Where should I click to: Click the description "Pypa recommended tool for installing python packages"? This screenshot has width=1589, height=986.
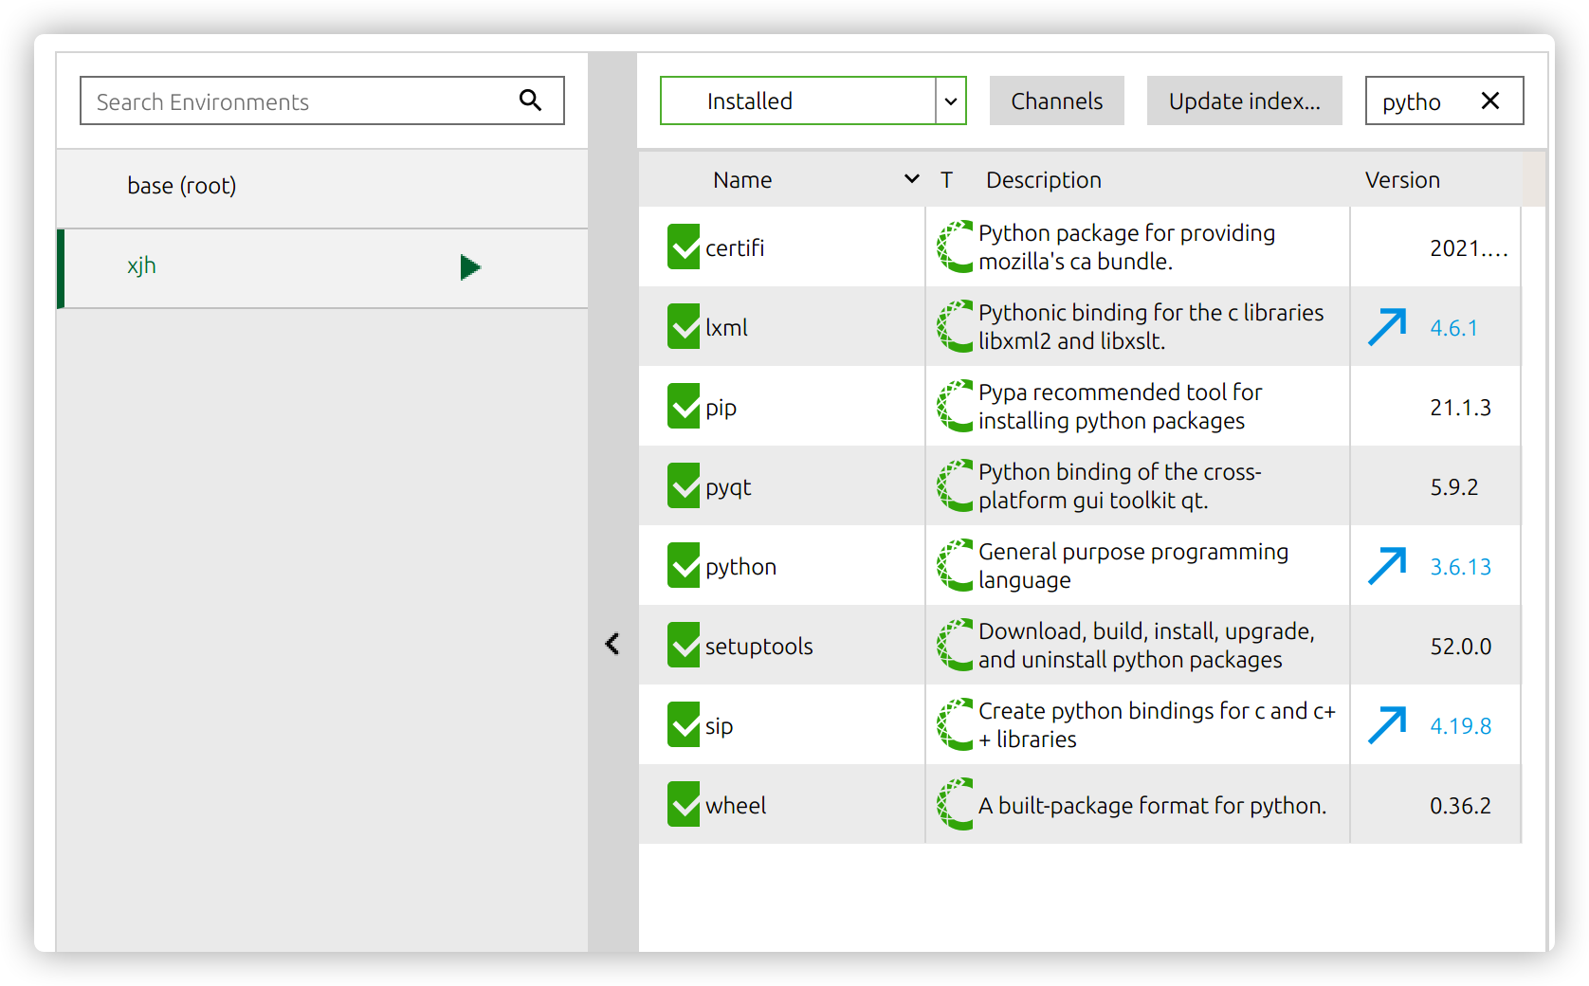tap(1120, 407)
